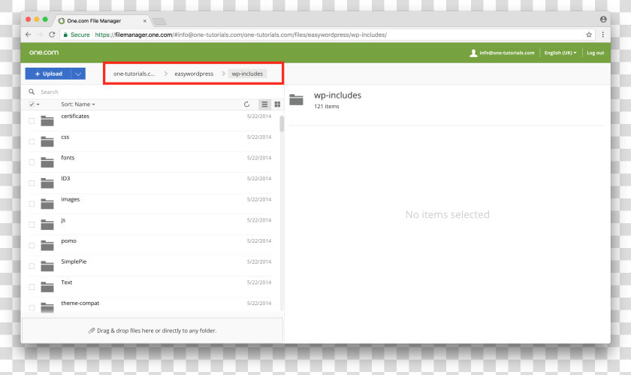Image resolution: width=631 pixels, height=375 pixels.
Task: Tick the ID3 folder checkbox
Action: click(x=32, y=183)
